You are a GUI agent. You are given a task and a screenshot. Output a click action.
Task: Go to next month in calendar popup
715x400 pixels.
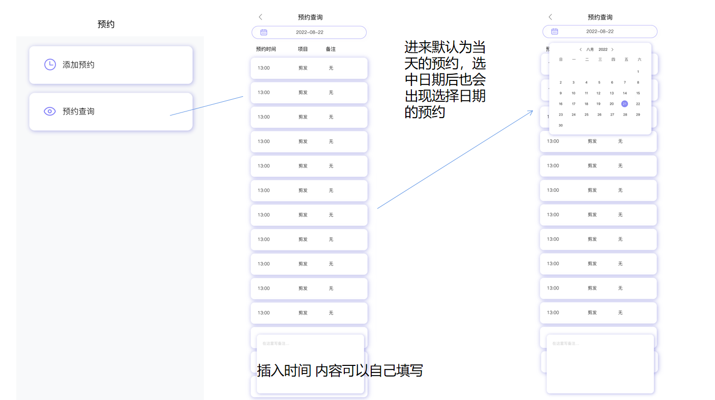point(612,50)
